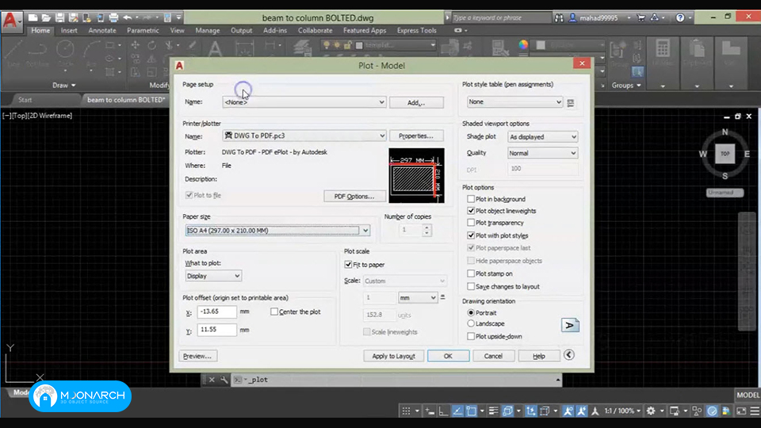Viewport: 761px width, 428px height.
Task: Click OK to plot
Action: click(448, 356)
